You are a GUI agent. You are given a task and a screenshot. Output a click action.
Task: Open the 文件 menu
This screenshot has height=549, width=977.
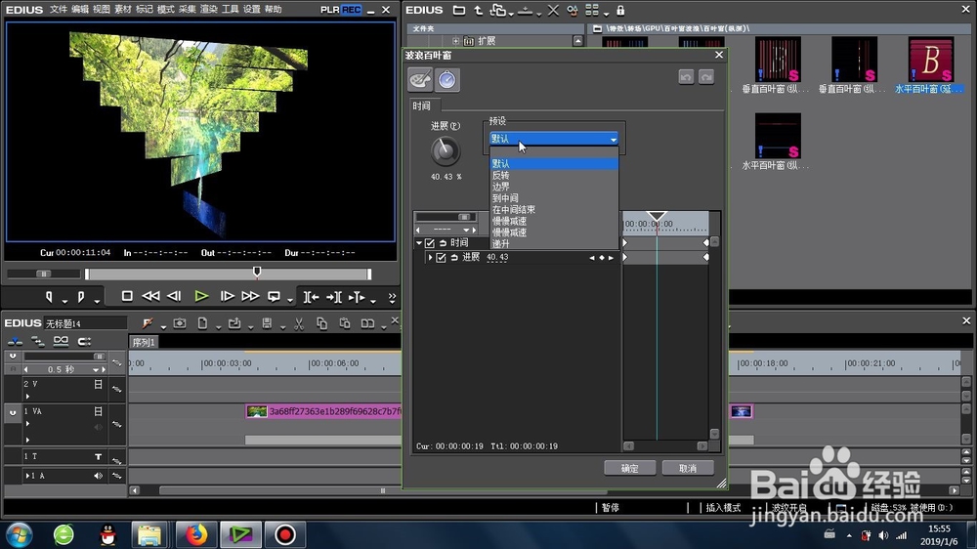pyautogui.click(x=58, y=10)
